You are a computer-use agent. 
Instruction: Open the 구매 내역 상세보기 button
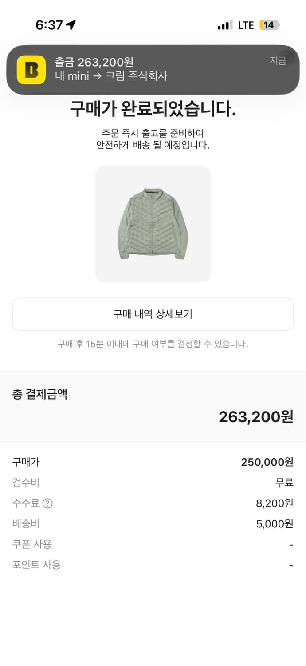[x=153, y=314]
